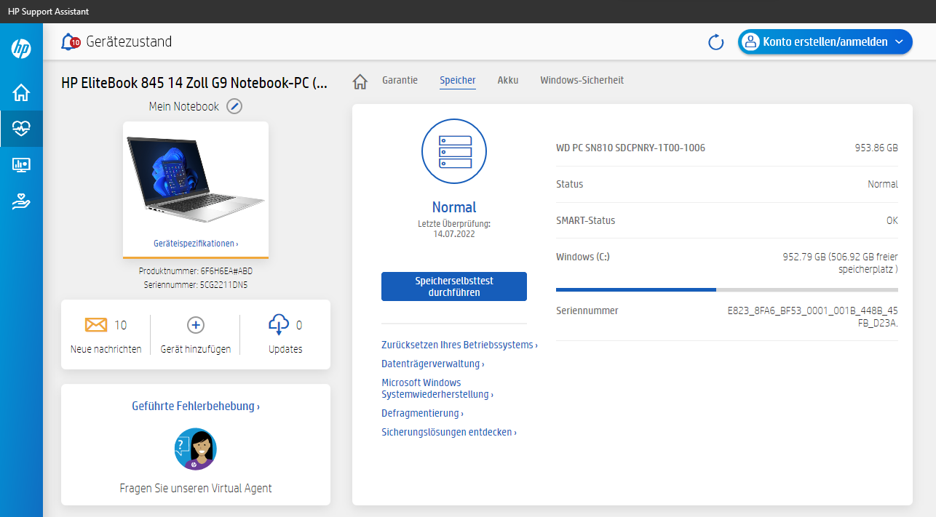Click the user avatar icon in account button
The width and height of the screenshot is (936, 517).
(x=750, y=42)
